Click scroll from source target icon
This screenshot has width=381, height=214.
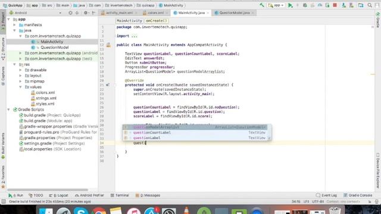click(70, 12)
